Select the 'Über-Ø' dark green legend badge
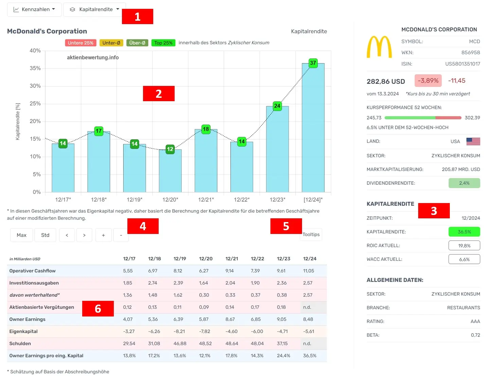 [137, 43]
